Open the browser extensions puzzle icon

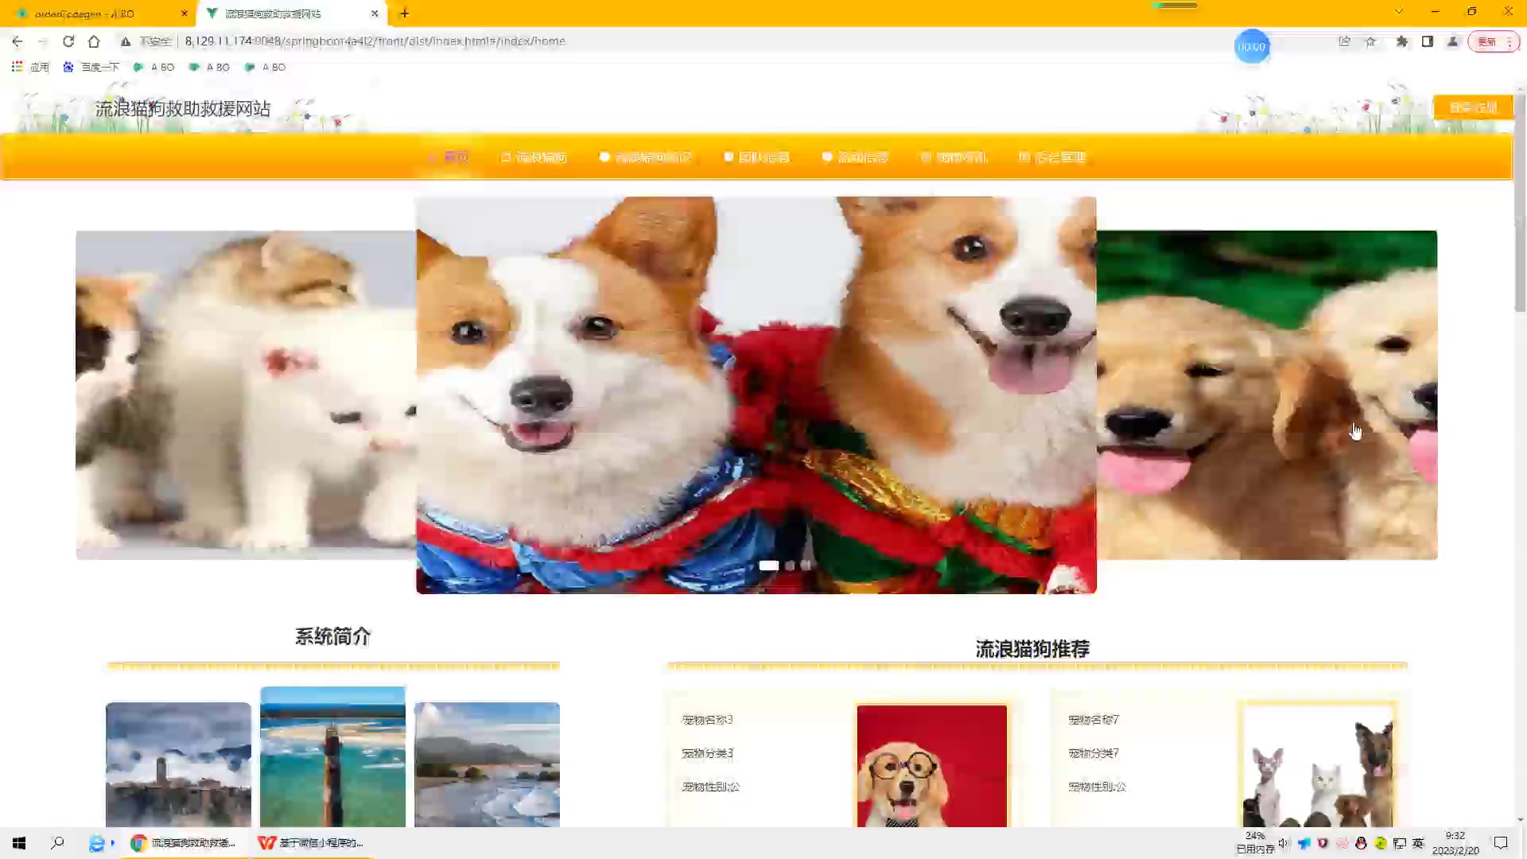click(1401, 41)
